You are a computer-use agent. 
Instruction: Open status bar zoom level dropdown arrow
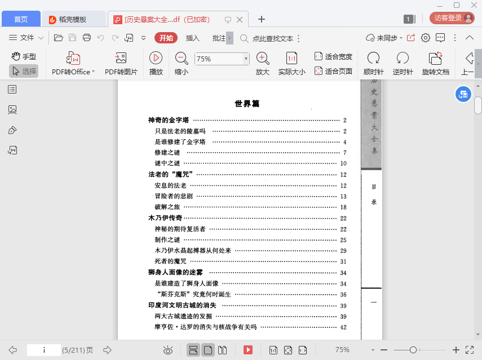point(373,350)
